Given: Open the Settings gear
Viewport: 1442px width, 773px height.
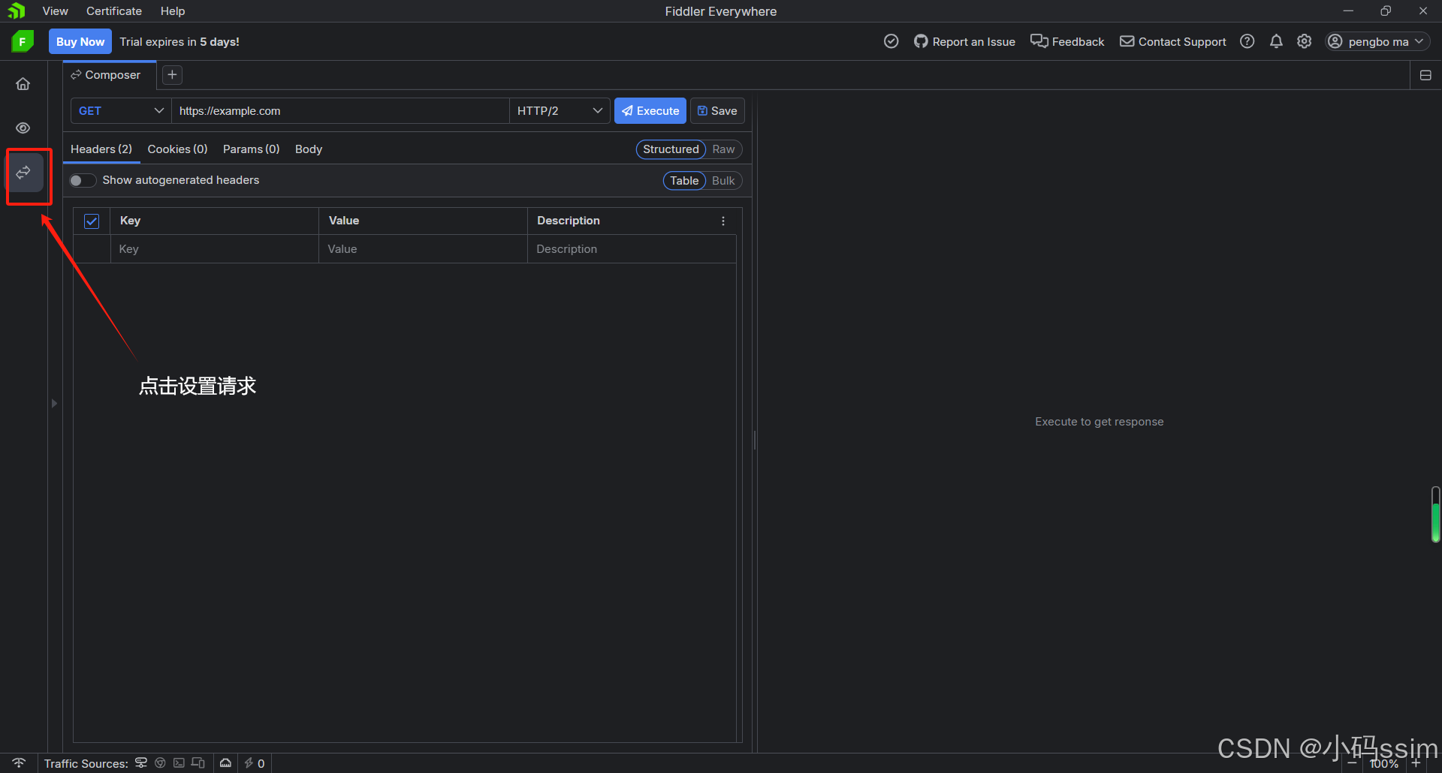Looking at the screenshot, I should 1305,41.
